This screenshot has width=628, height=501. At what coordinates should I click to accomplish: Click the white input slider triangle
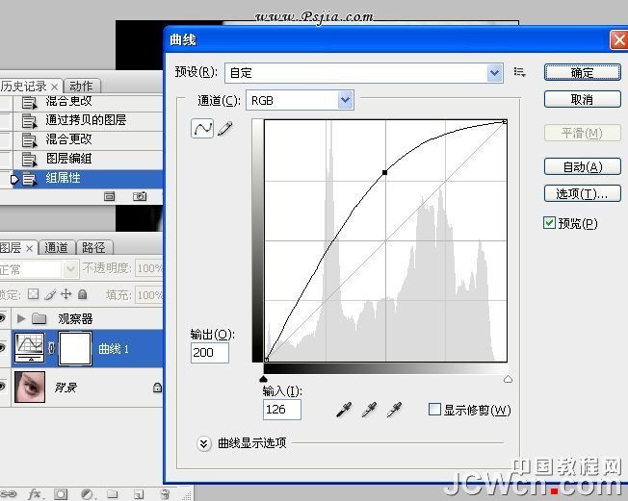click(x=508, y=379)
